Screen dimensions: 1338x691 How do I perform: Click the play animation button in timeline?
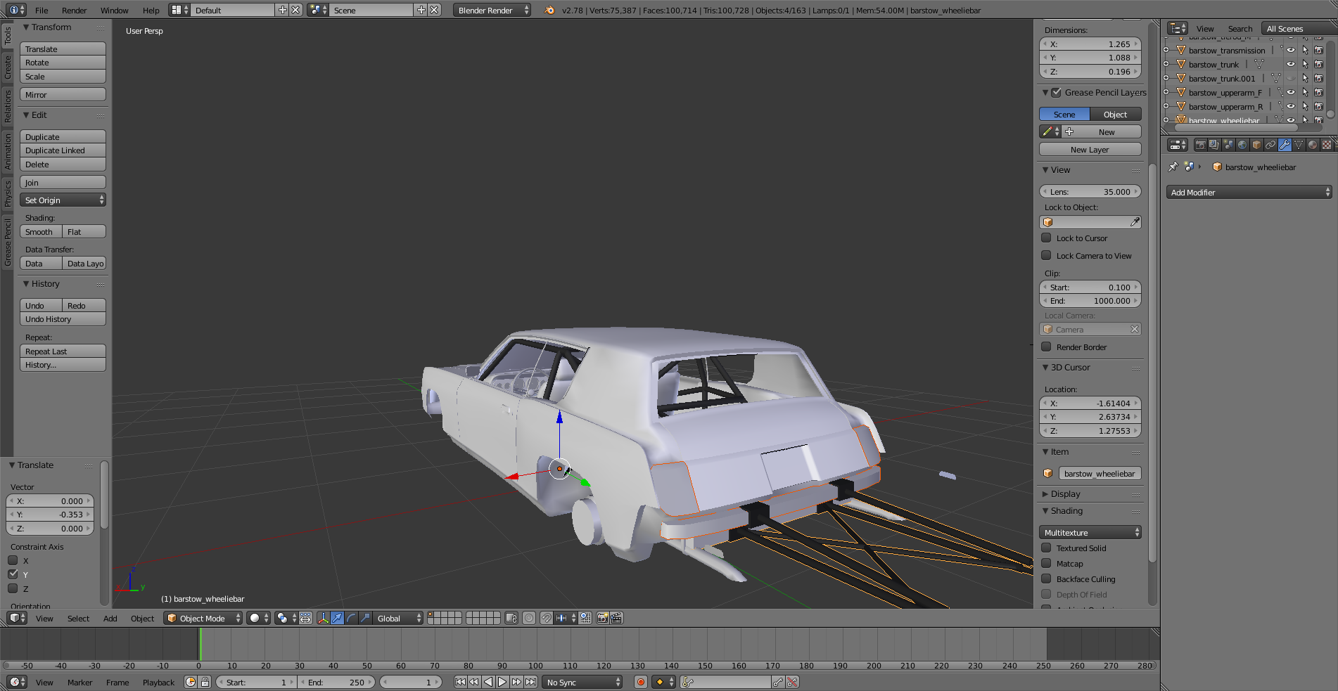pos(502,682)
